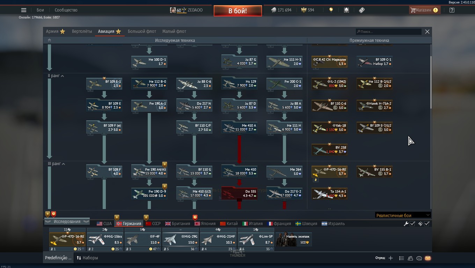Viewport: 475px width, 268px height.
Task: Select crew slot with F-4F
Action: pos(143,239)
